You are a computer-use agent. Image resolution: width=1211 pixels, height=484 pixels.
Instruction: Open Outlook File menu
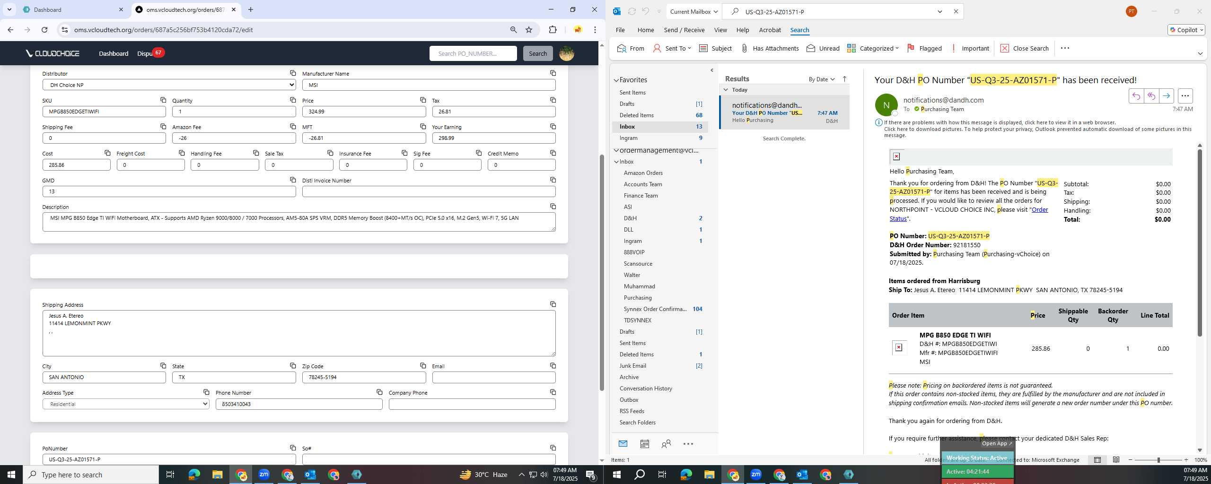pos(620,30)
